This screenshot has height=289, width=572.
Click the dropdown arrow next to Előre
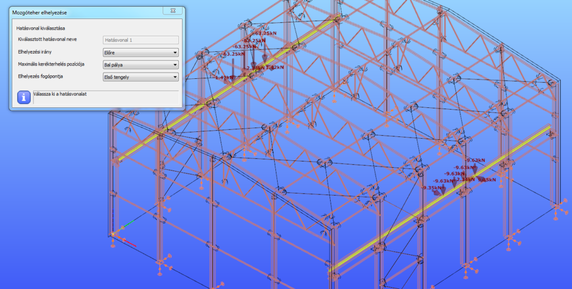(x=175, y=53)
